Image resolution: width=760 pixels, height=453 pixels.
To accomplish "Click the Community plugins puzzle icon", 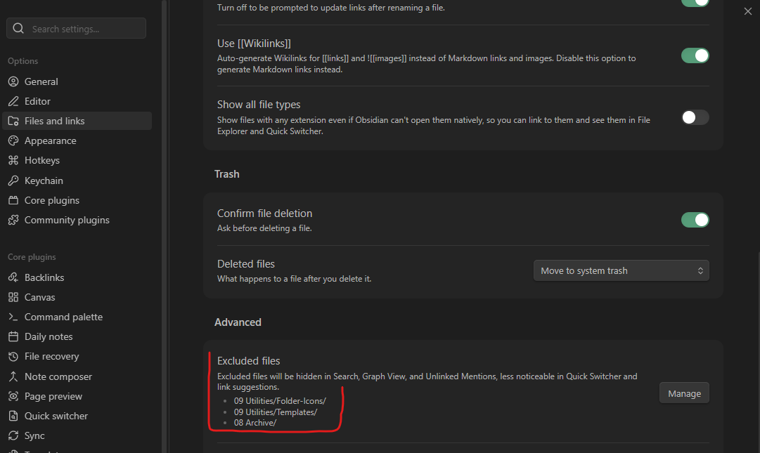I will [x=13, y=220].
